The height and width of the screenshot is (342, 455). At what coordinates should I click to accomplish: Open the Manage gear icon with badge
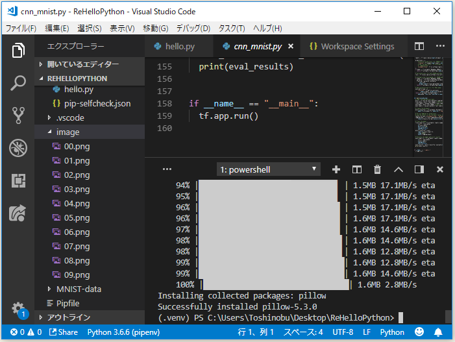point(19,310)
